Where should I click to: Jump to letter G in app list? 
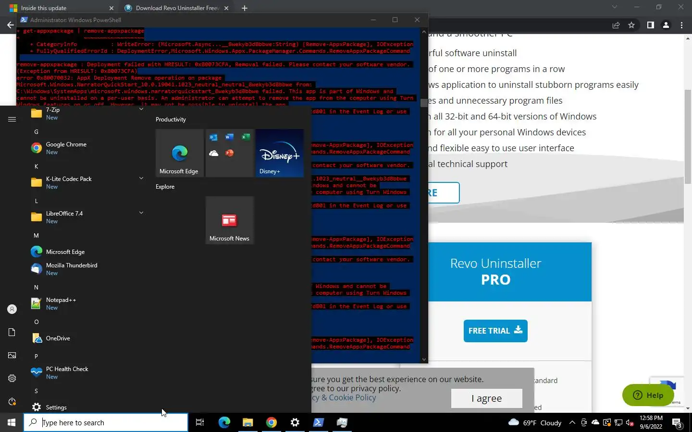(36, 132)
